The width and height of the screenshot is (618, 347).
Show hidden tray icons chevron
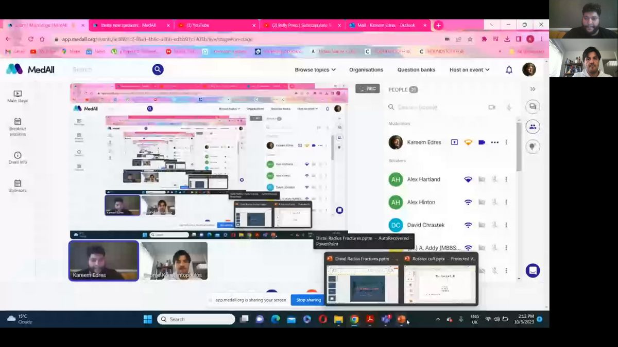click(438, 319)
